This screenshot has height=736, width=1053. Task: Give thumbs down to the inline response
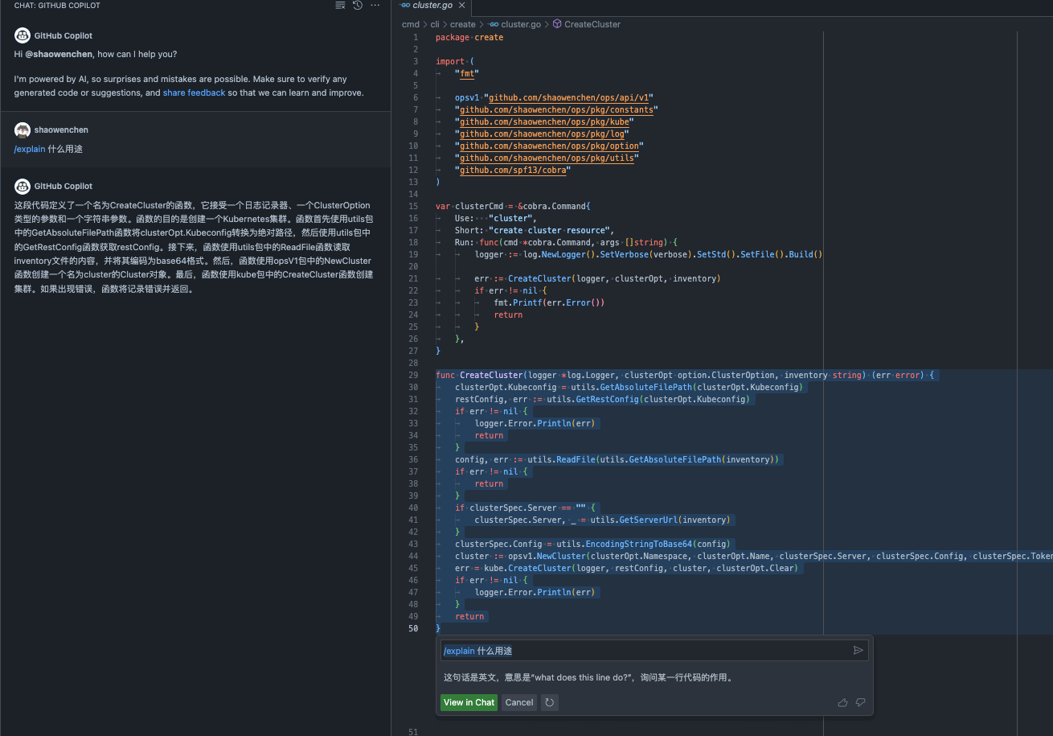coord(860,702)
